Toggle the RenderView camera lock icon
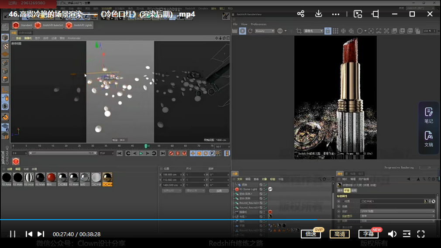The image size is (441, 248). [x=327, y=31]
